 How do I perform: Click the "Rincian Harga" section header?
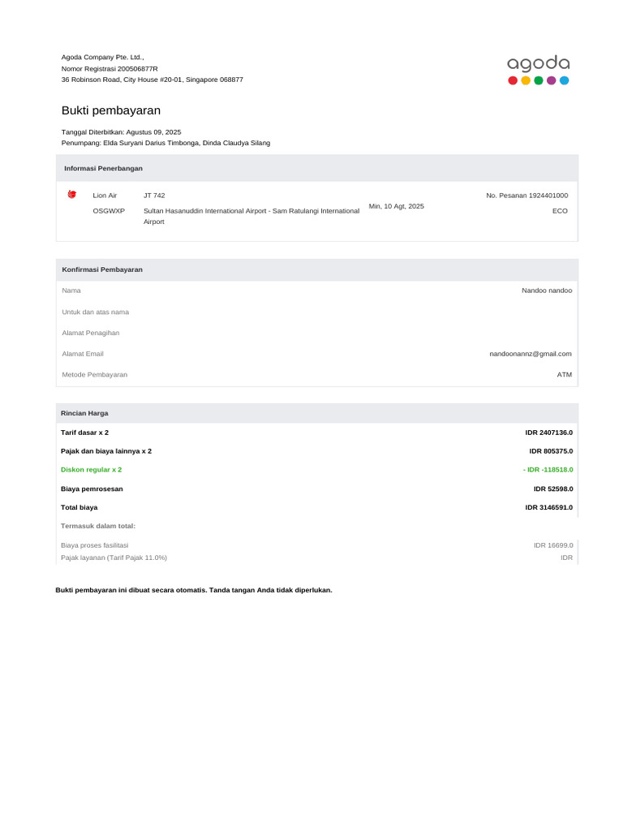84,413
